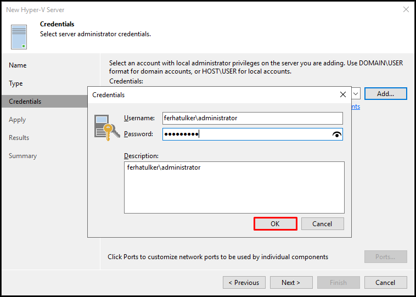Click inside the Description text area
The width and height of the screenshot is (416, 297).
234,187
